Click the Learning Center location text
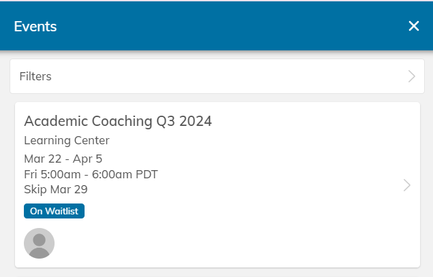The image size is (433, 277). tap(67, 141)
